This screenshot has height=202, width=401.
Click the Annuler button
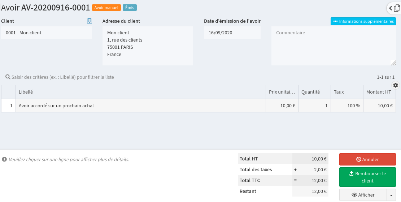click(367, 159)
